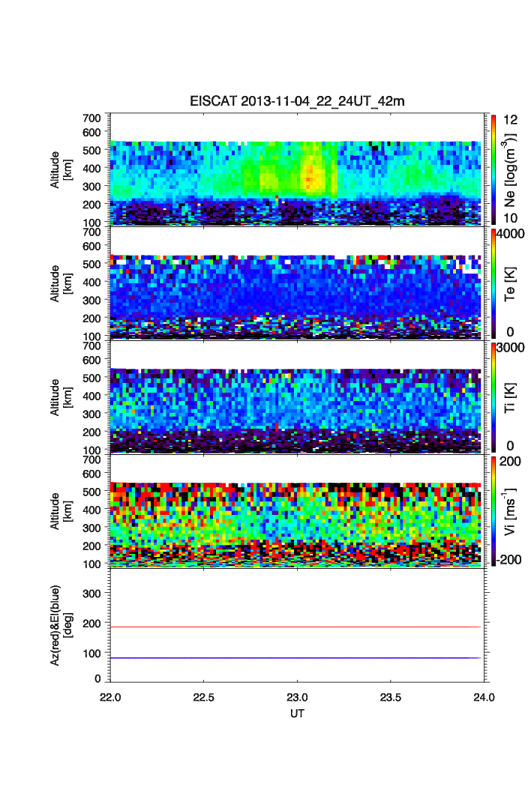Click the 22.0 time tick label
531x796 pixels.
[110, 698]
